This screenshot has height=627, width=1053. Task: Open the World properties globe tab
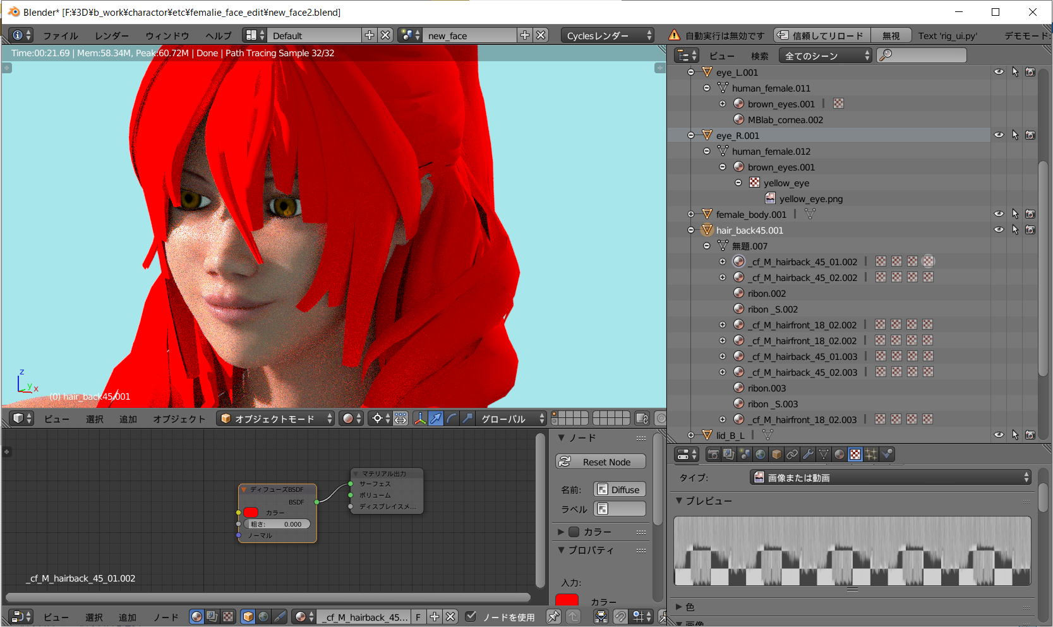[x=761, y=455]
